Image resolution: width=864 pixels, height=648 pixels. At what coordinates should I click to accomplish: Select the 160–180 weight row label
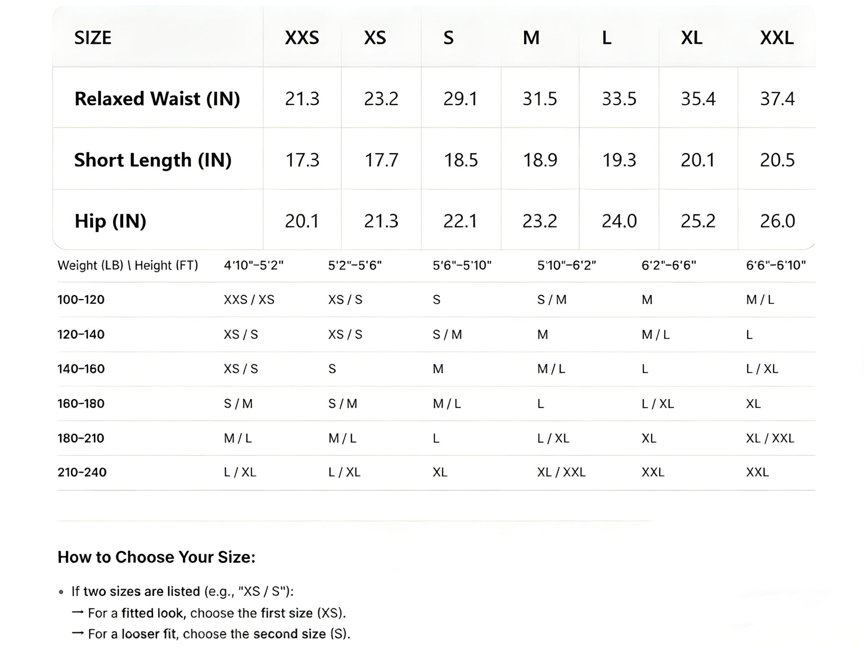[x=81, y=403]
